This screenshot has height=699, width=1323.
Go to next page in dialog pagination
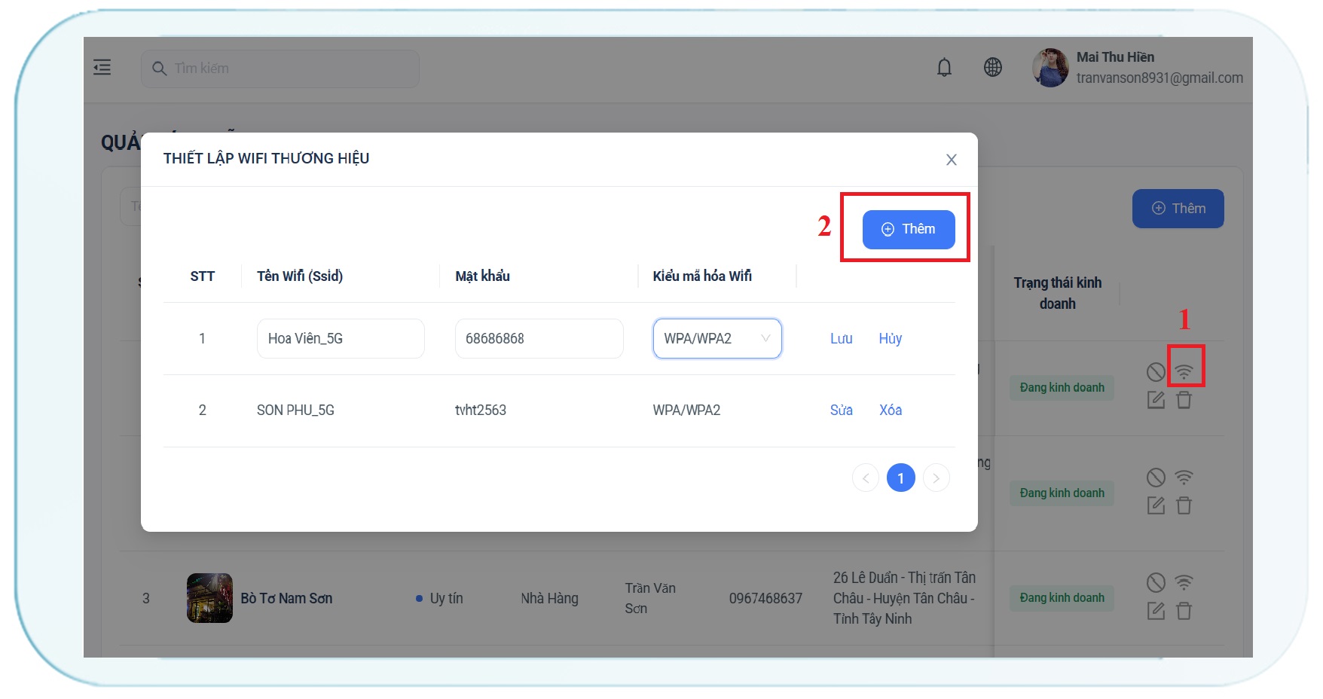(x=936, y=478)
